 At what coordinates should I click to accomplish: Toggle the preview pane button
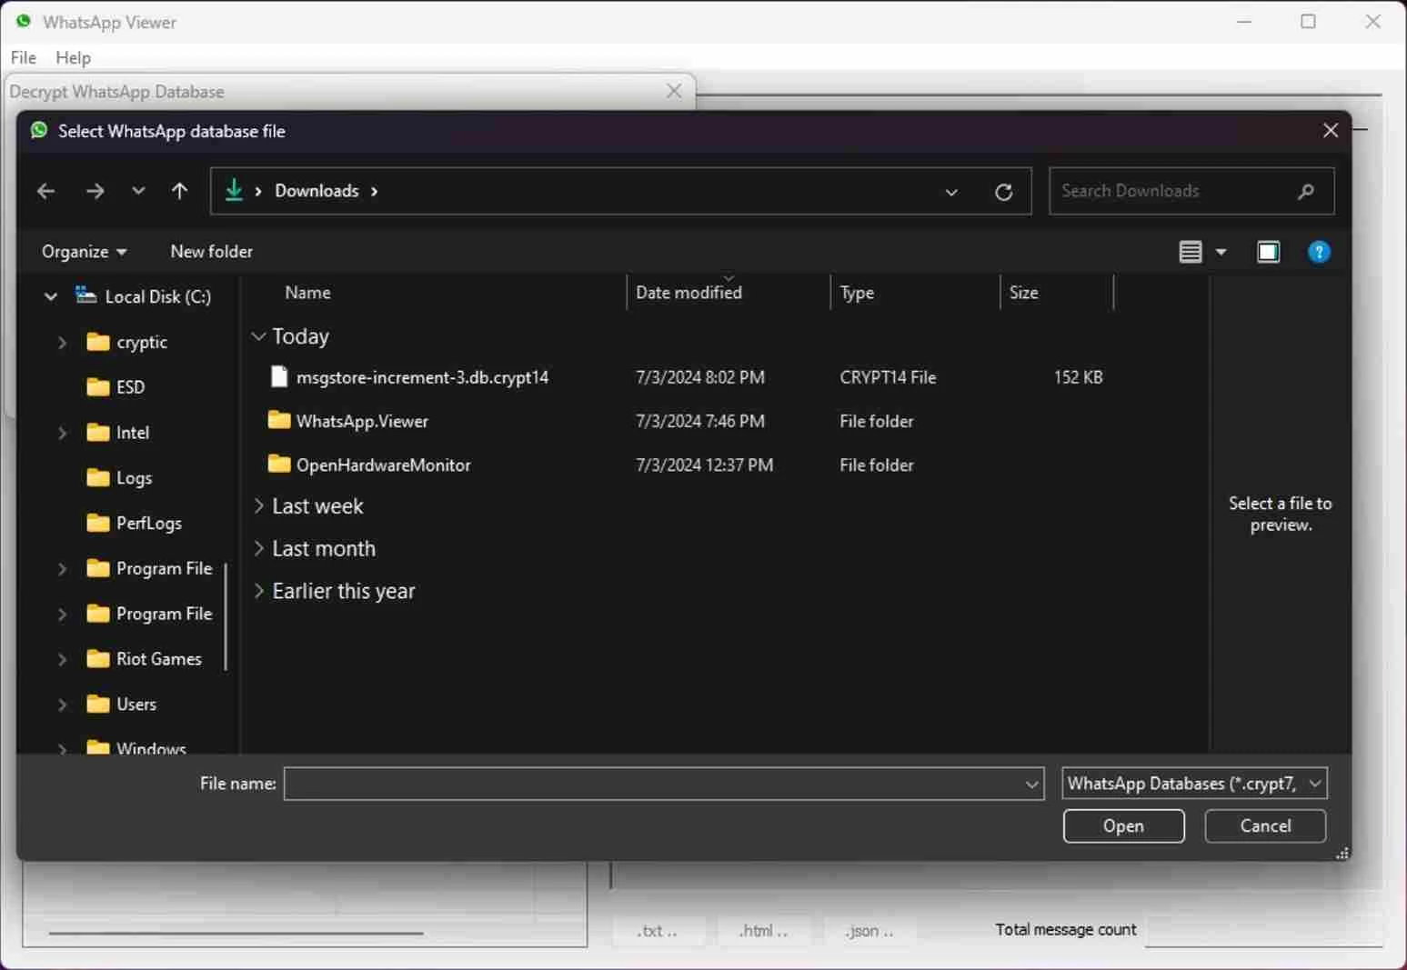click(1268, 252)
